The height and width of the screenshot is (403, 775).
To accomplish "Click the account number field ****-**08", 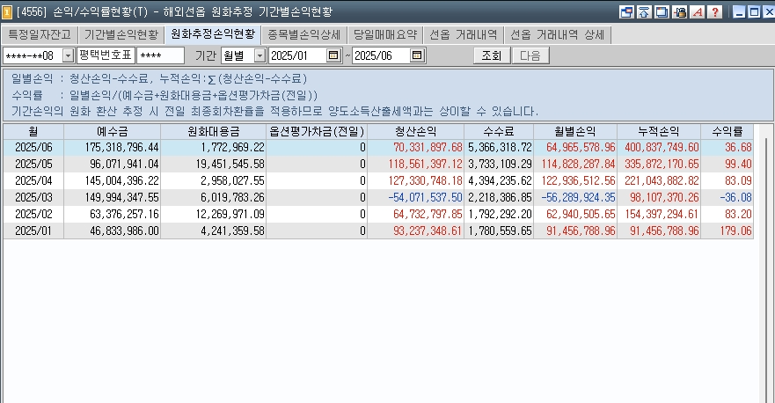I will [33, 55].
